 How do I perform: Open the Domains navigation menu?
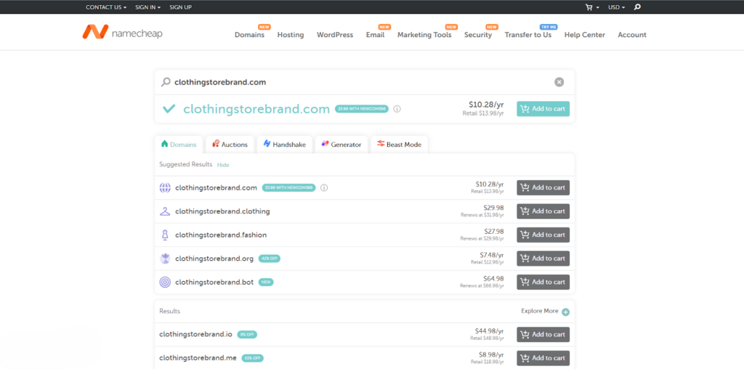pos(250,35)
